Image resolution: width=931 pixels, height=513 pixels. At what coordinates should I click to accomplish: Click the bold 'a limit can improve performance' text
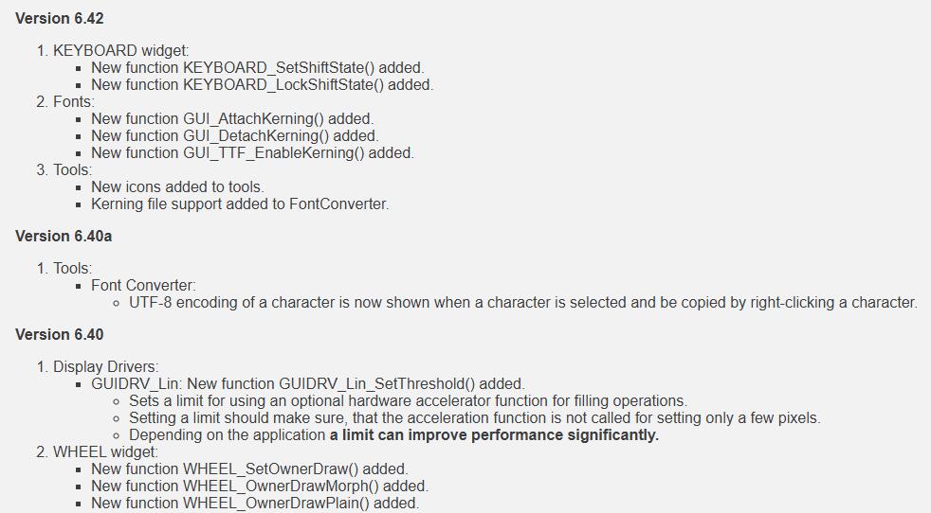(494, 435)
